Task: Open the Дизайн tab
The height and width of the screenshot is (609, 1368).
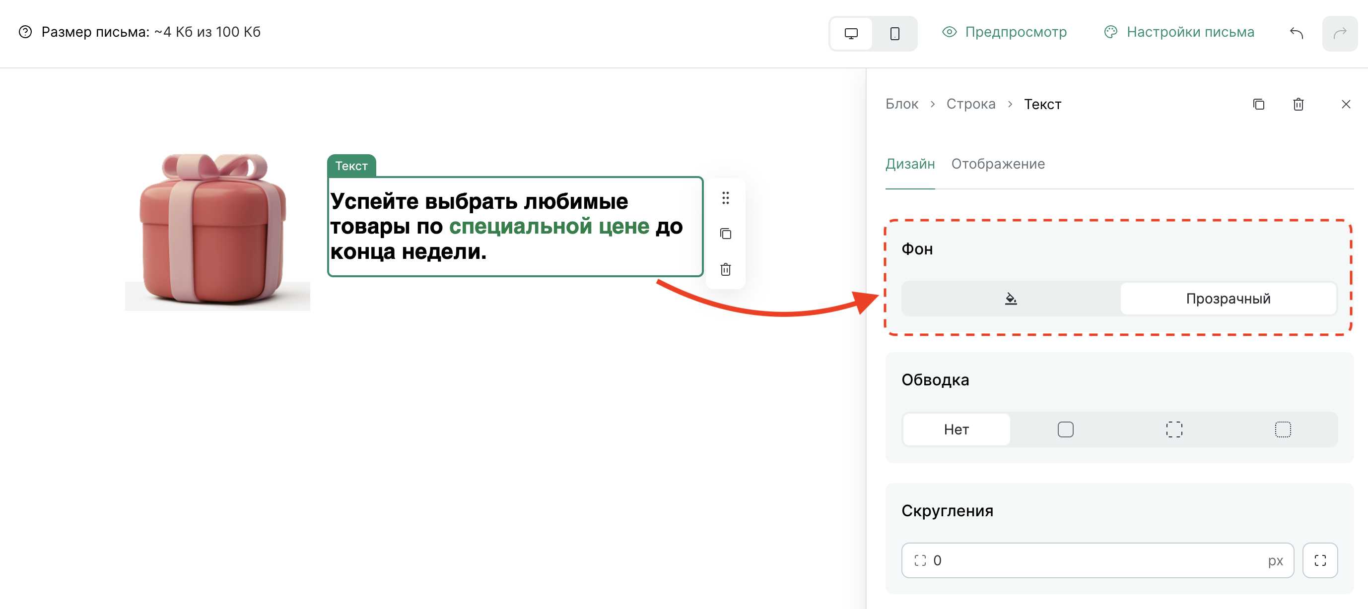Action: [910, 164]
